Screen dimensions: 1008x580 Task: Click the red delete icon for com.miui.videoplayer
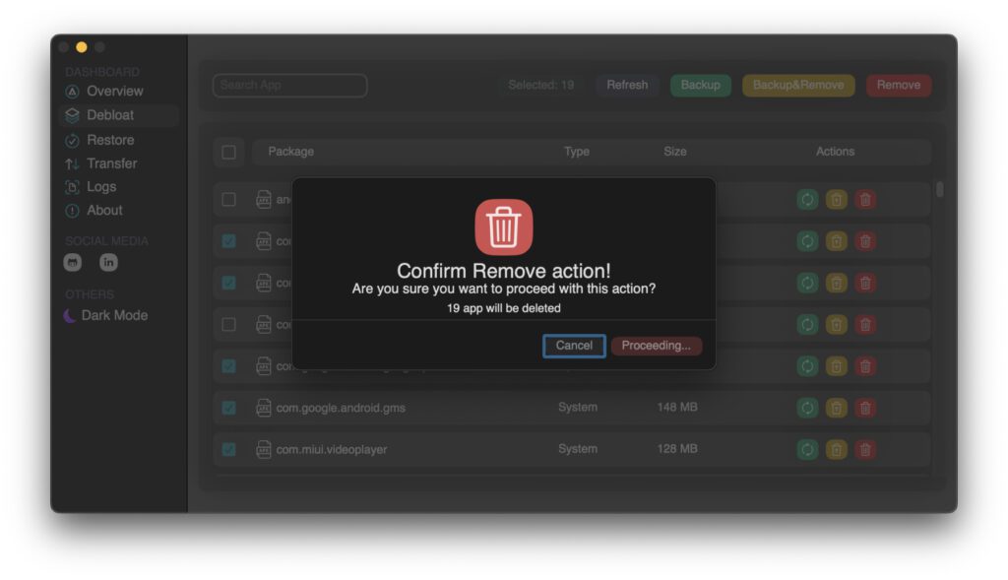(x=865, y=449)
